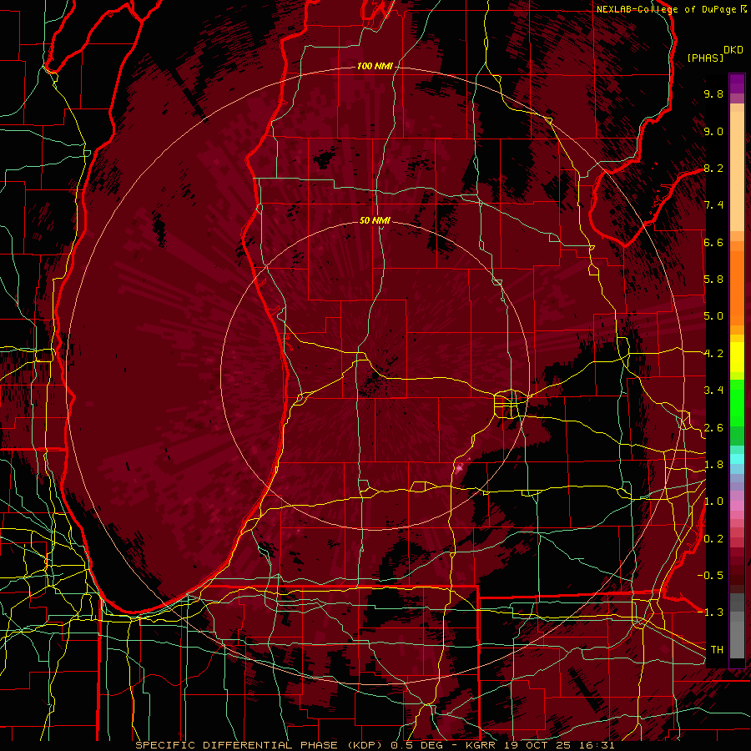Click the "[PHAS]" unit label
Screen dimensions: 751x751
705,58
